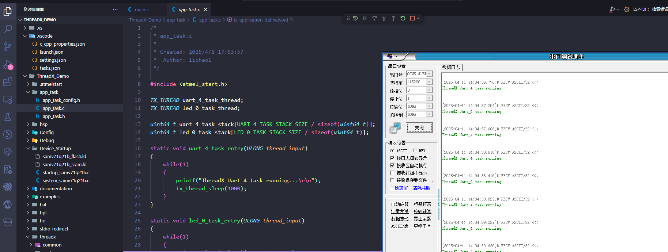Image resolution: width=668 pixels, height=252 pixels.
Task: Click Step Over in debug toolbar
Action: [x=374, y=18]
